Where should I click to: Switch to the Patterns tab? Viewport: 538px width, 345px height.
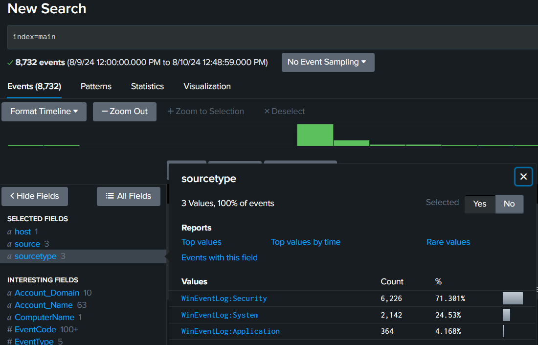[96, 87]
